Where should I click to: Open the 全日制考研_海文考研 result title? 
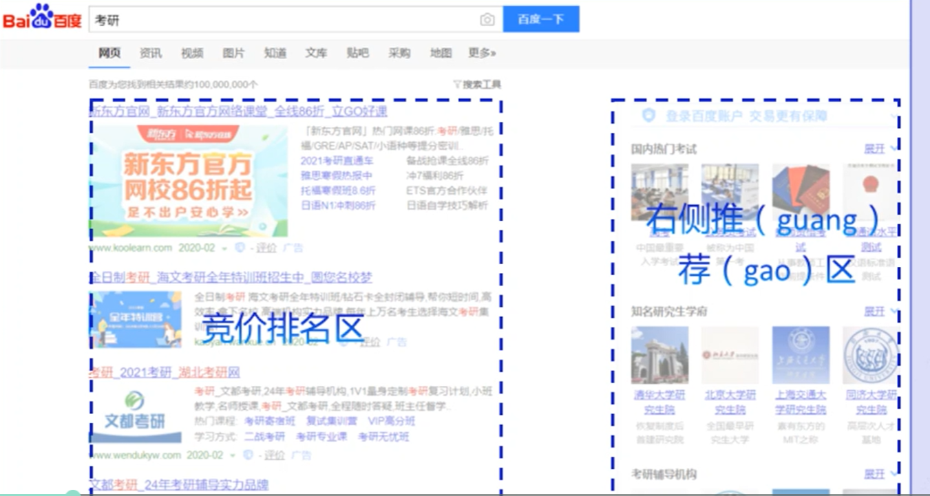point(231,278)
